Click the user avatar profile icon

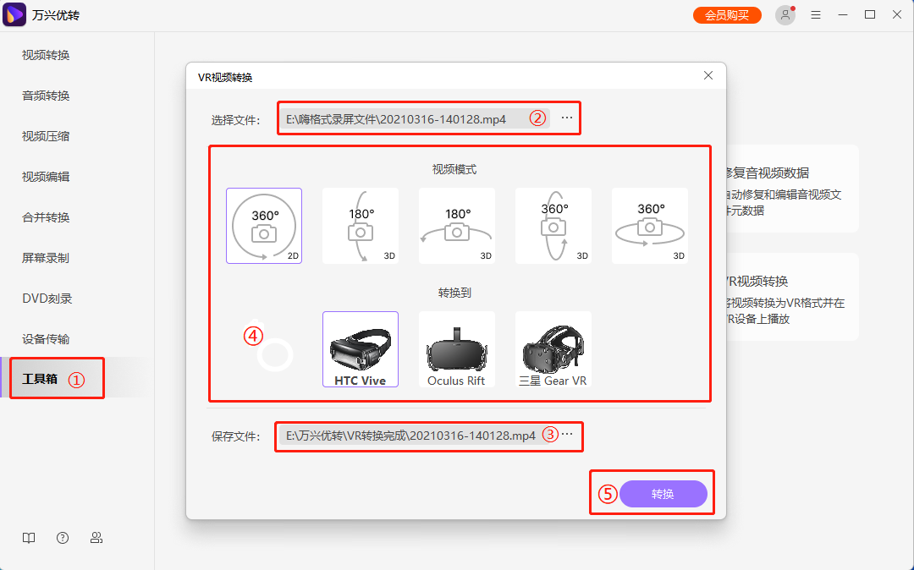pos(785,14)
